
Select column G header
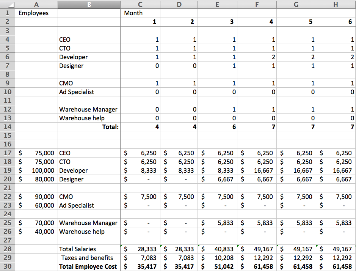296,4
